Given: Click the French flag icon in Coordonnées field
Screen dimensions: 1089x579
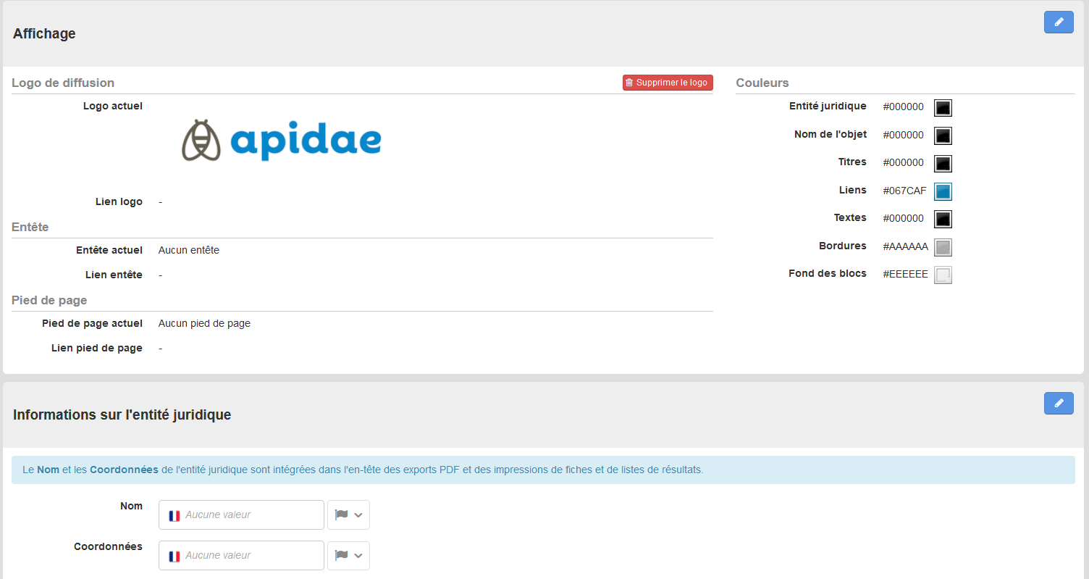Looking at the screenshot, I should tap(174, 557).
